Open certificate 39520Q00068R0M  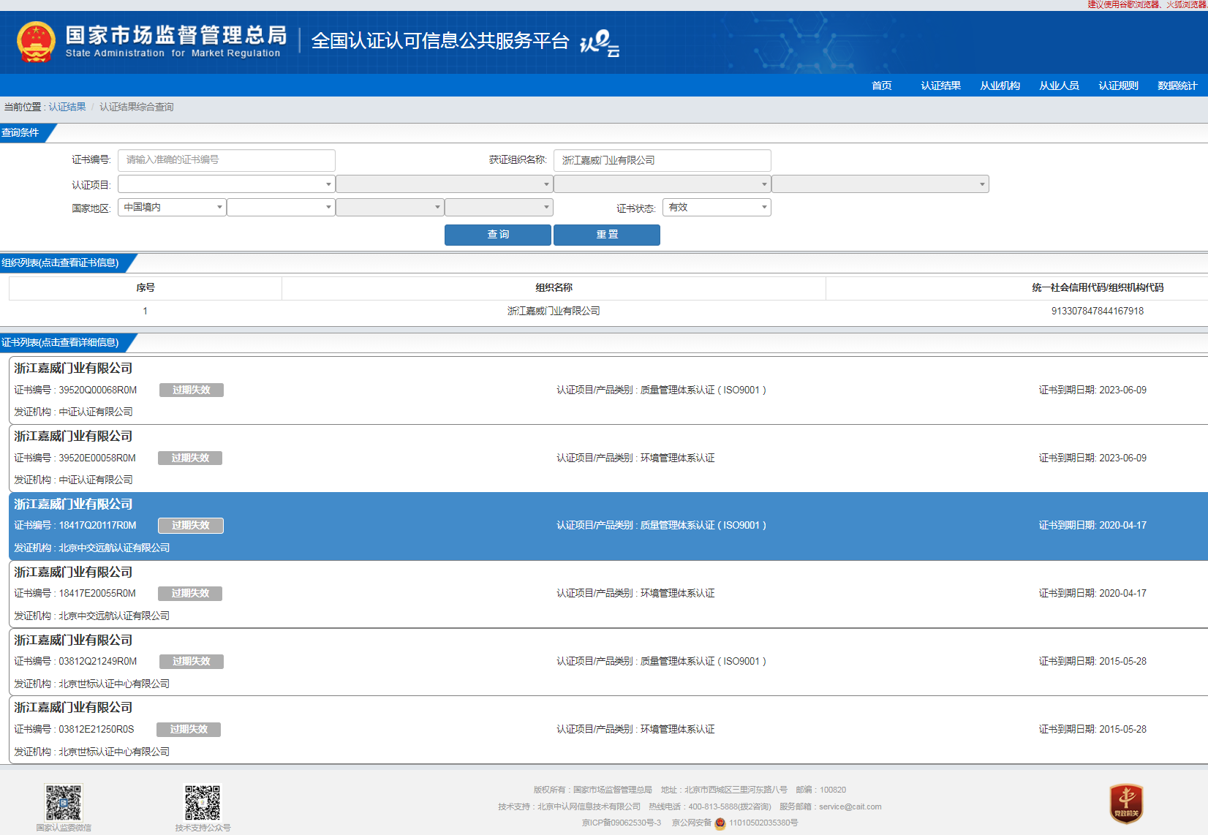pos(608,390)
